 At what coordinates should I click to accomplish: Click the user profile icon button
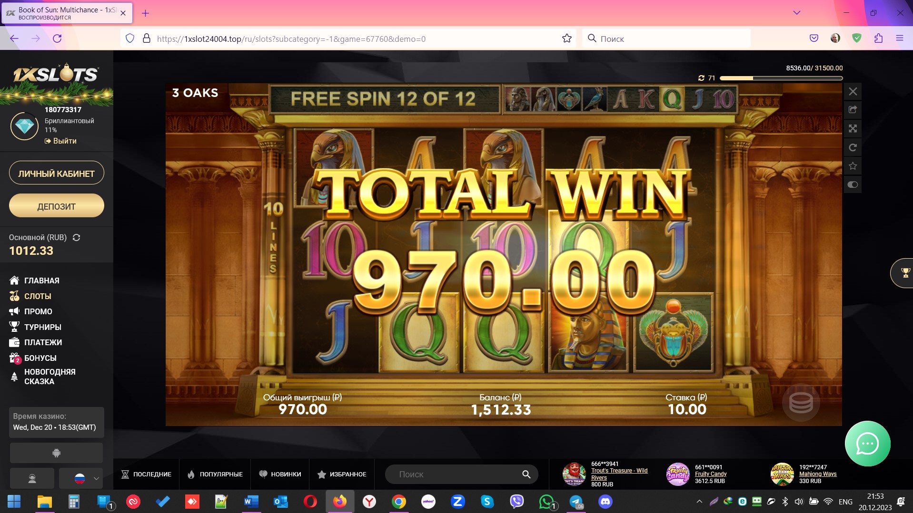pos(32,478)
